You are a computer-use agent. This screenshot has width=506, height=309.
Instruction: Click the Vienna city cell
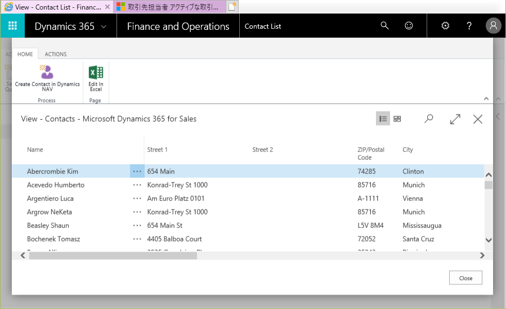click(413, 198)
